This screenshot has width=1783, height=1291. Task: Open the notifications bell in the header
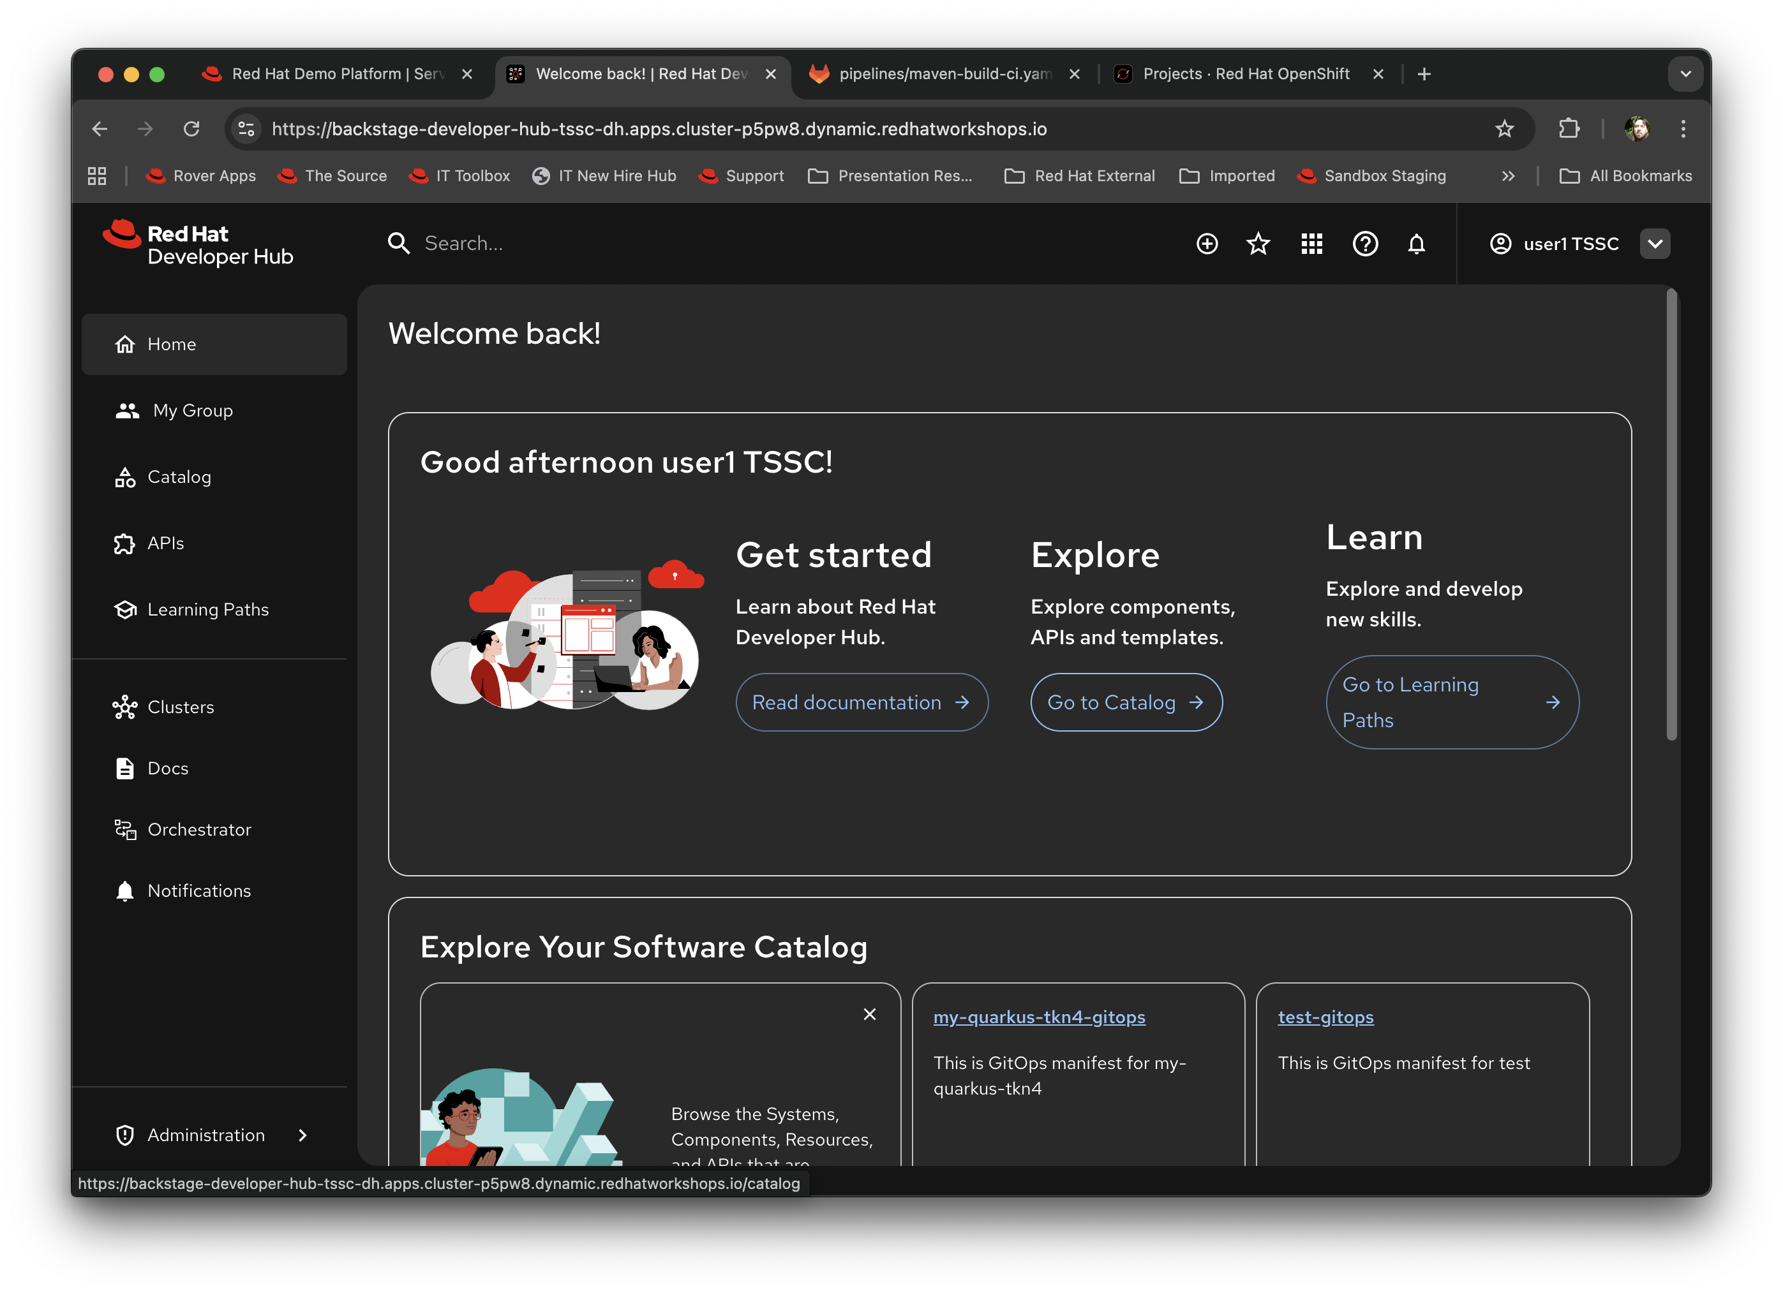coord(1417,244)
